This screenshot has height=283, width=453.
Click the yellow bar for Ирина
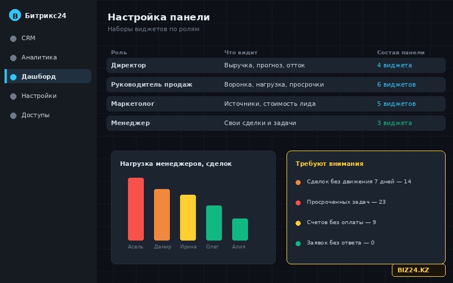click(x=188, y=217)
